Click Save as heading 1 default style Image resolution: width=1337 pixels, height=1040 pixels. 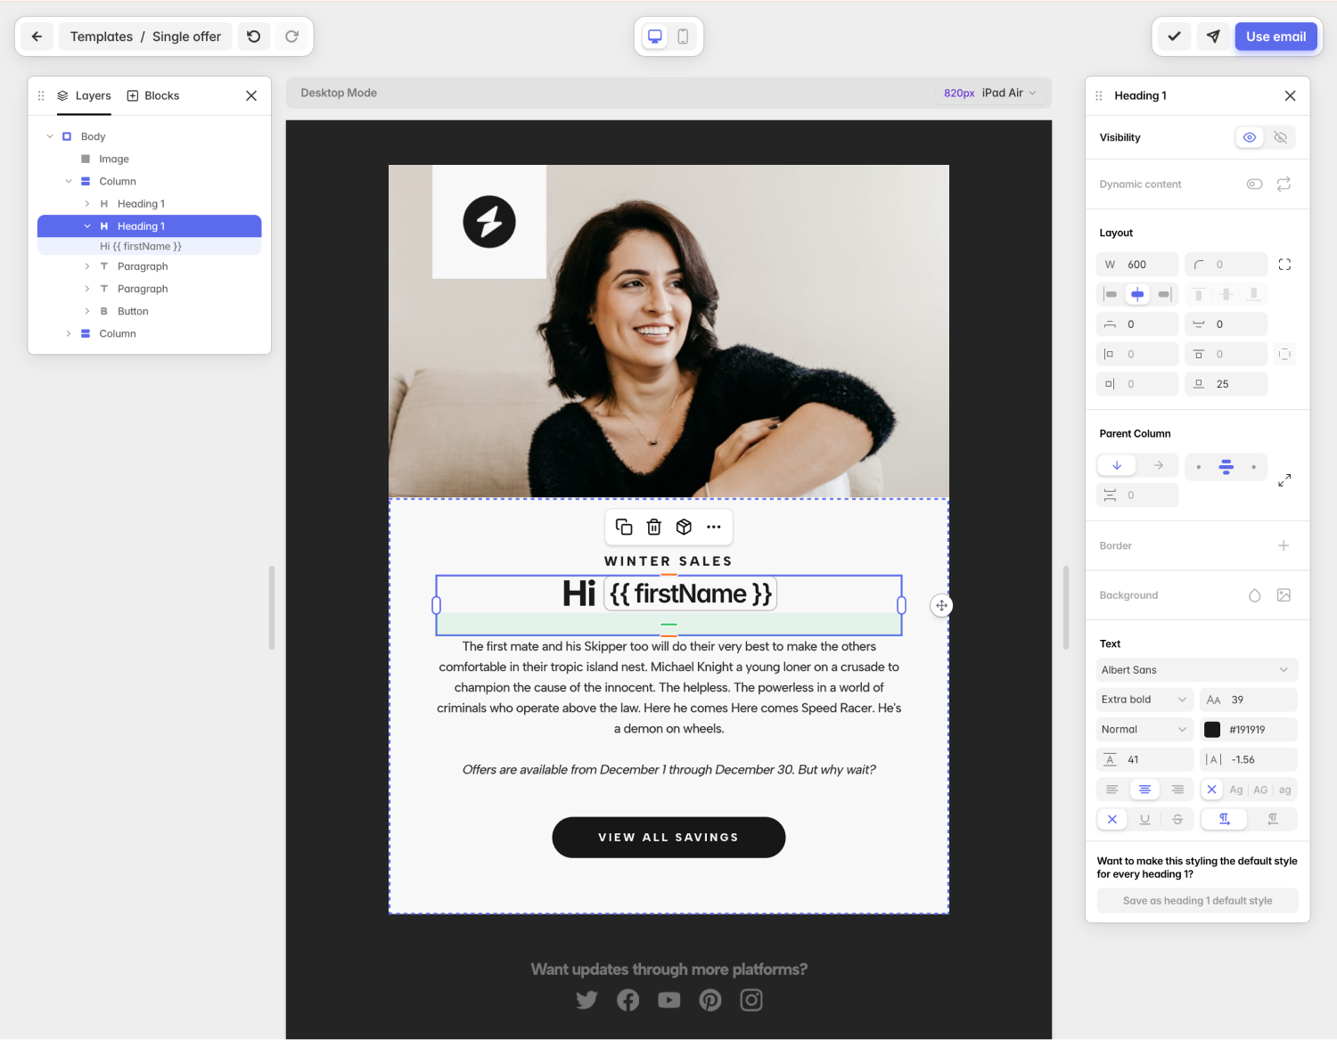(x=1197, y=901)
